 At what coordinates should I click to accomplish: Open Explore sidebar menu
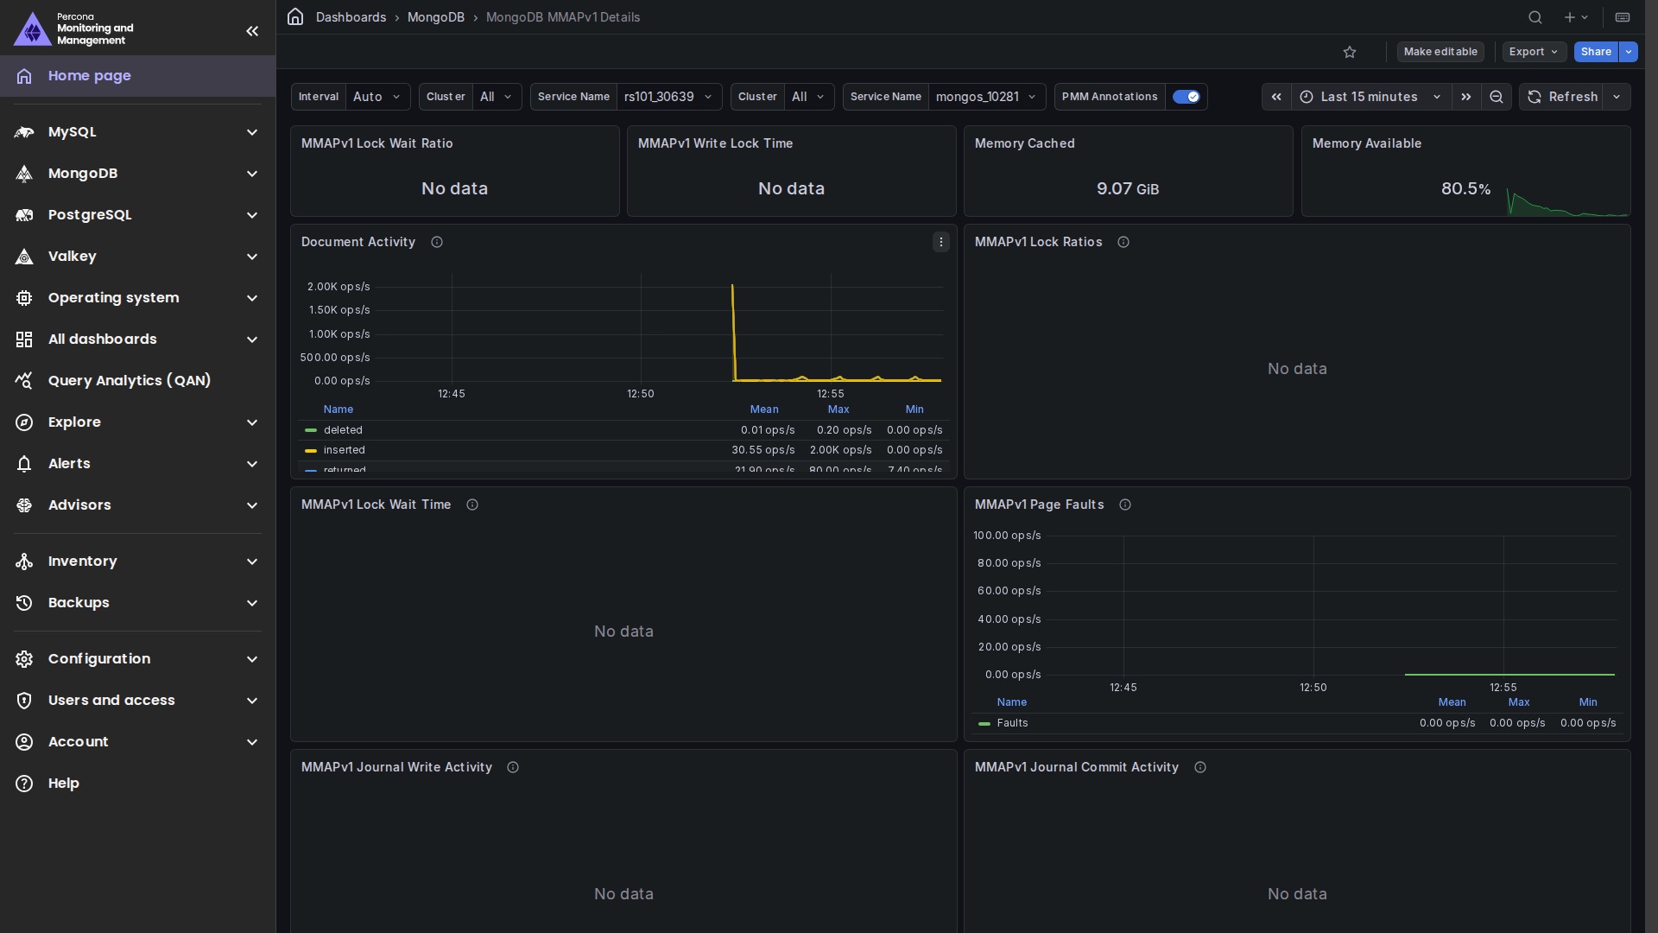pyautogui.click(x=138, y=422)
